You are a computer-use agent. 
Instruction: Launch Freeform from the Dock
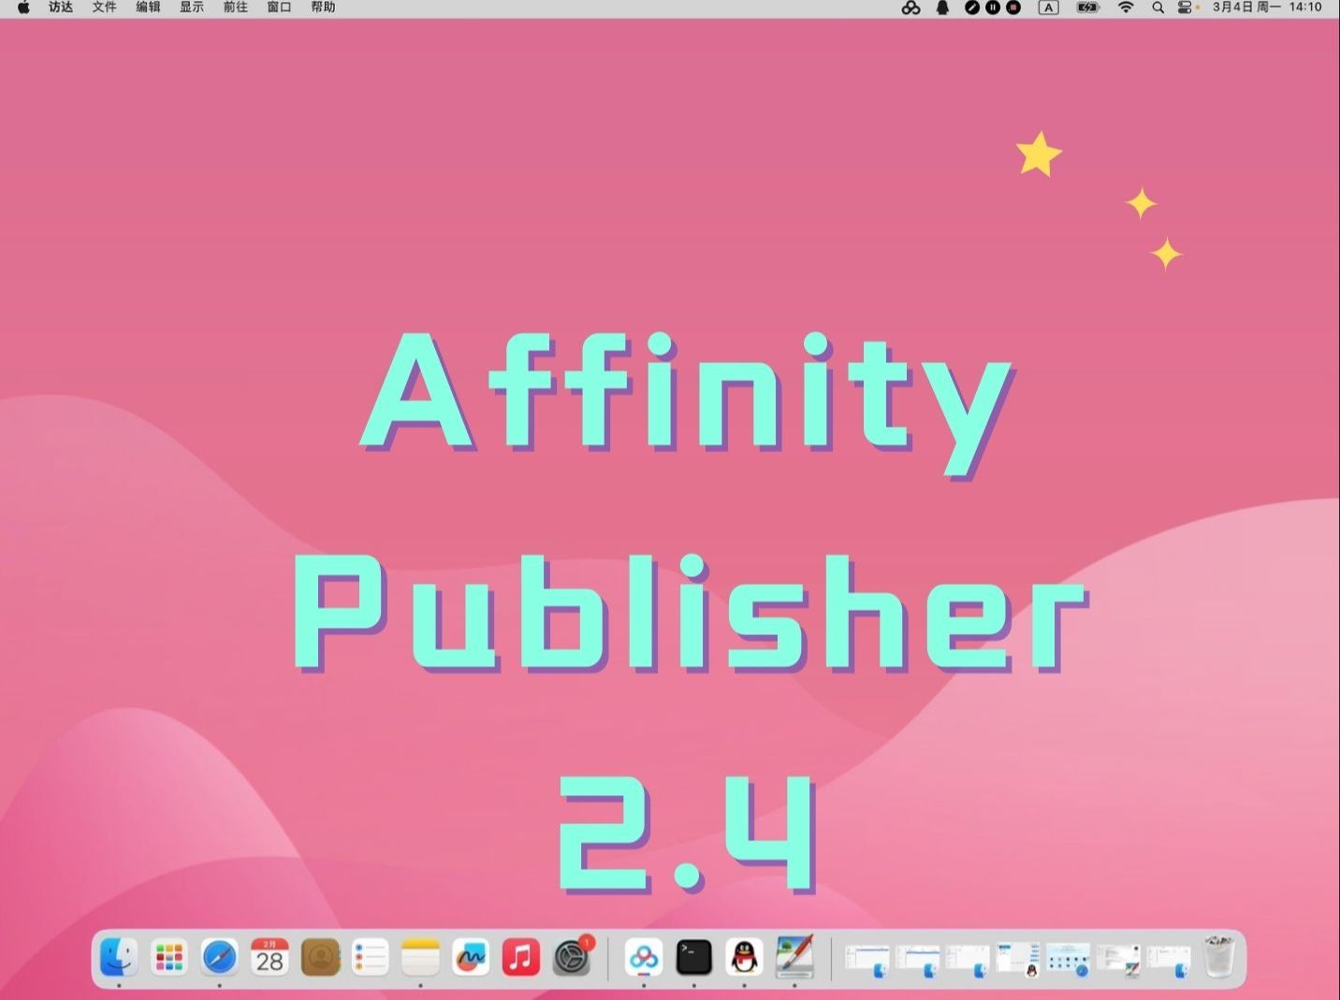coord(471,957)
